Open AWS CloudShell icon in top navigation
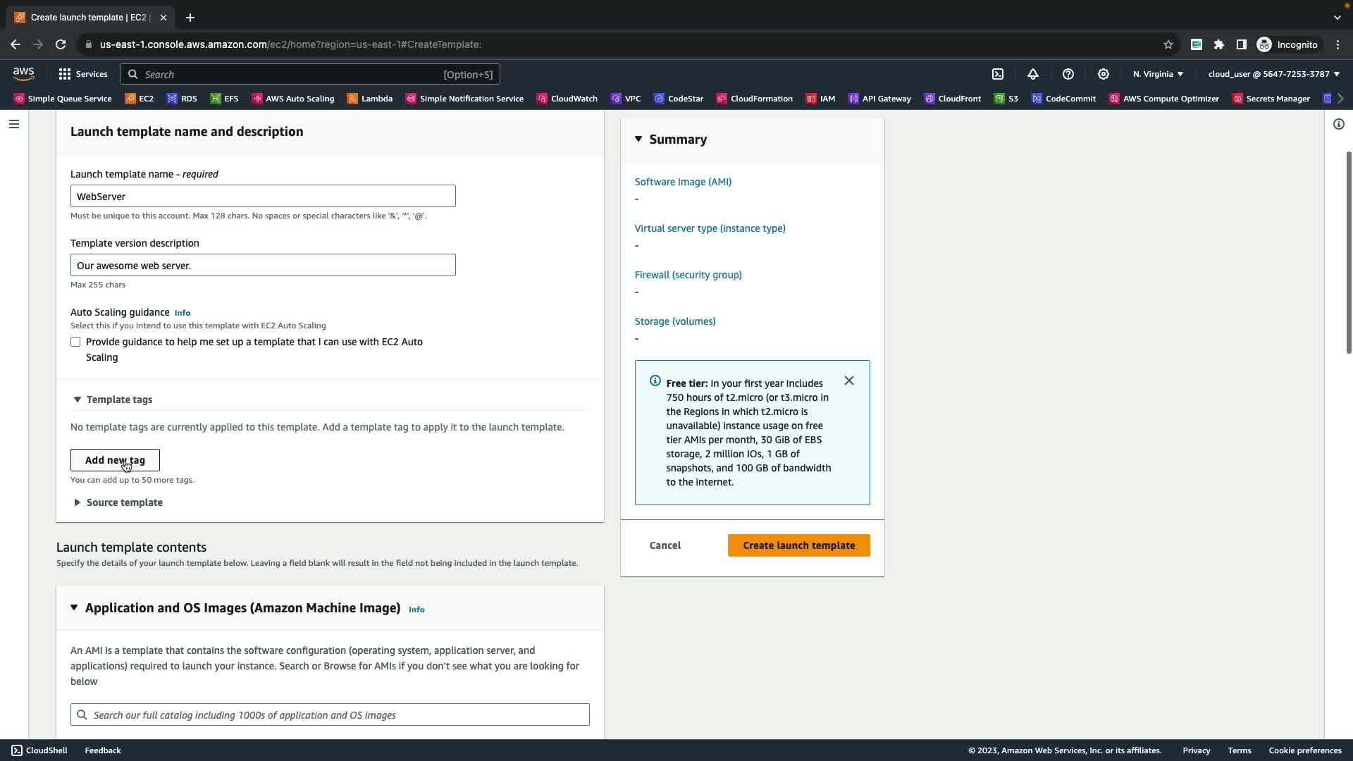Viewport: 1353px width, 761px height. tap(998, 74)
